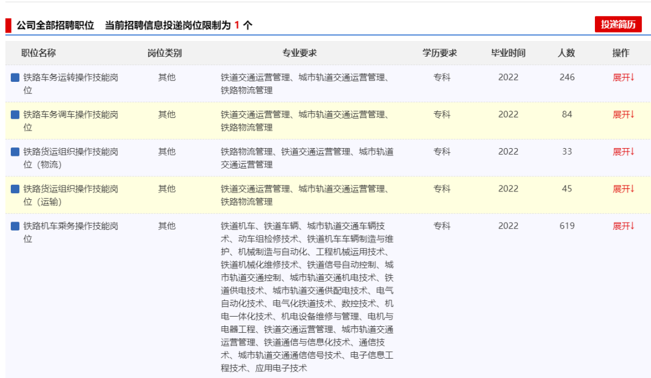Select the 岗位类别 column header
The image size is (651, 378).
coord(165,53)
